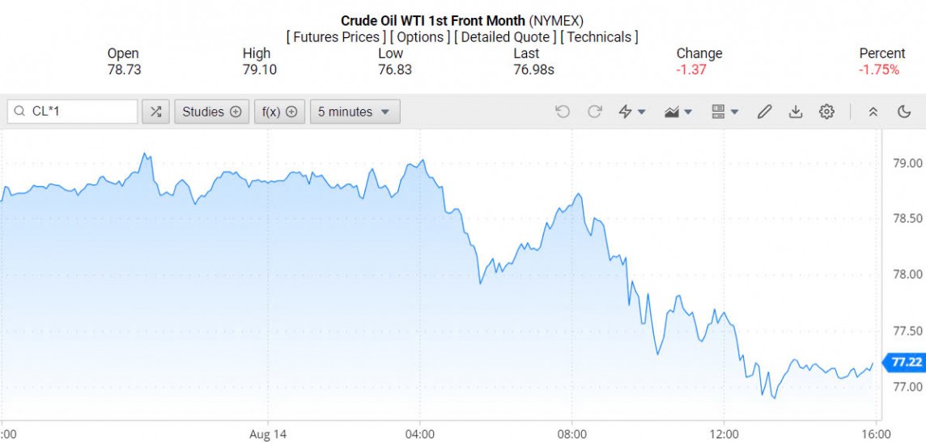Click the 77.22 current price label
The image size is (926, 443).
(x=905, y=362)
